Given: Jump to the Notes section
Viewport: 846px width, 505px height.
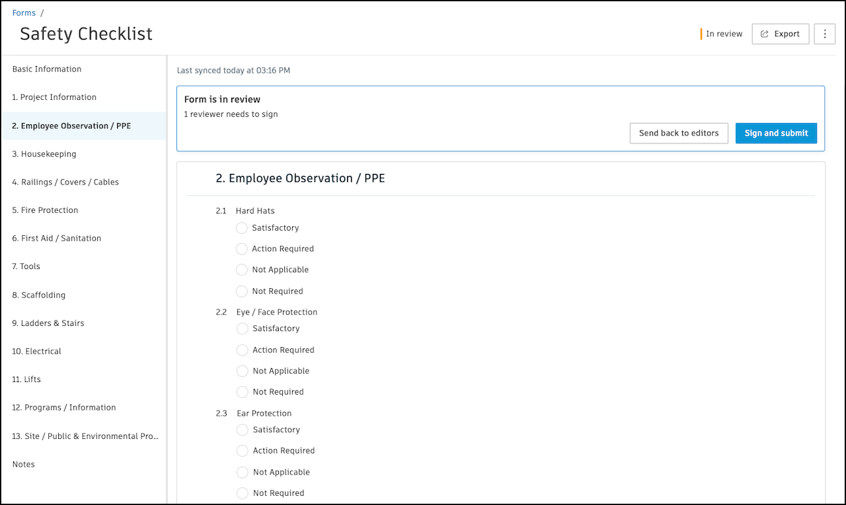Looking at the screenshot, I should click(x=24, y=464).
